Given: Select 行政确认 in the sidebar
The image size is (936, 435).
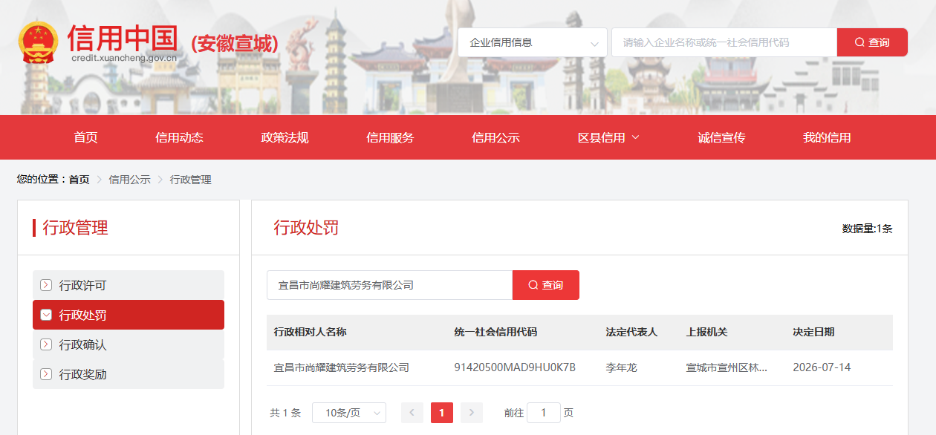Looking at the screenshot, I should point(129,344).
